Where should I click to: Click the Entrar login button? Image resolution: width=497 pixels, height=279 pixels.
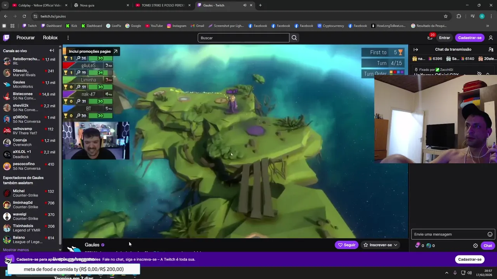(445, 38)
